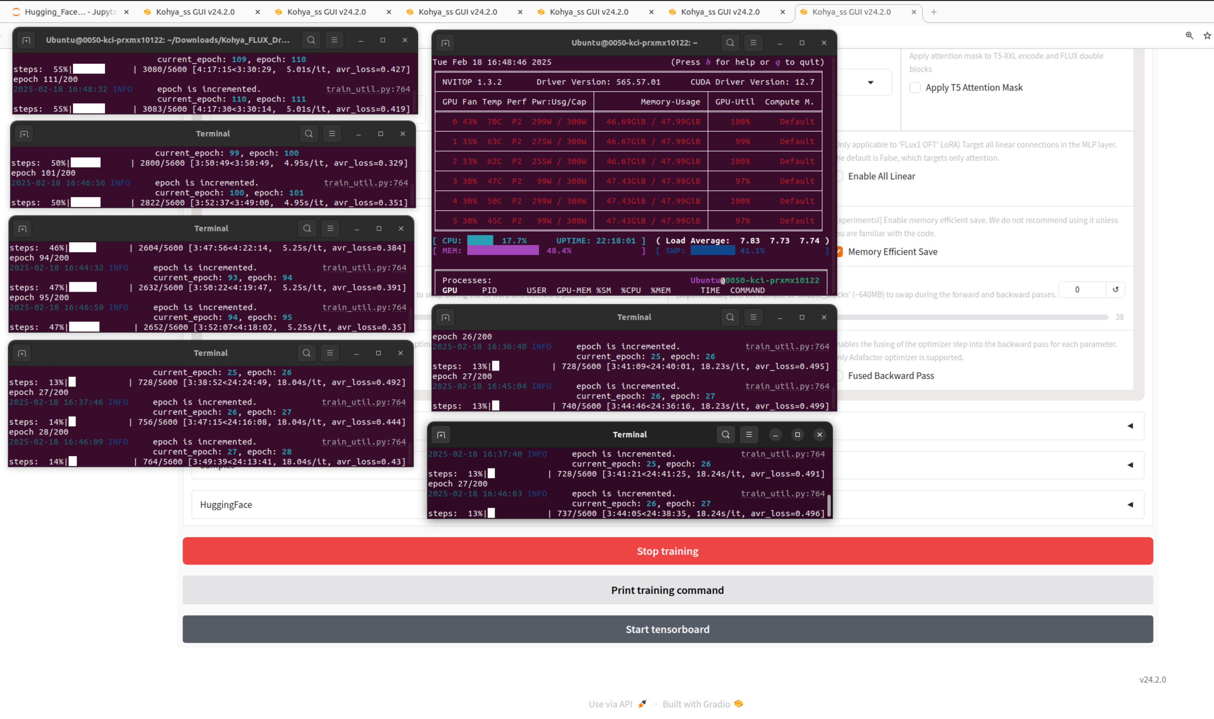Viewport: 1214px width, 719px height.
Task: Enable Apply T5 Attention Mask checkbox
Action: click(915, 87)
